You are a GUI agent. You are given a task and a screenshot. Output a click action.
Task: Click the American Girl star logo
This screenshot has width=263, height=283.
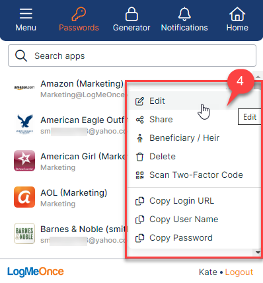pos(24,161)
